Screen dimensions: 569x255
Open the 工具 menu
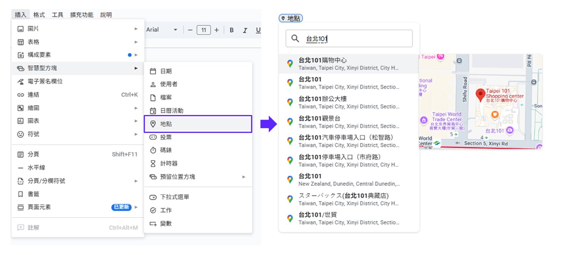coord(58,15)
